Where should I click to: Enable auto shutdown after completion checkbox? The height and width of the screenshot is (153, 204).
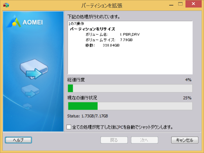coord(69,127)
